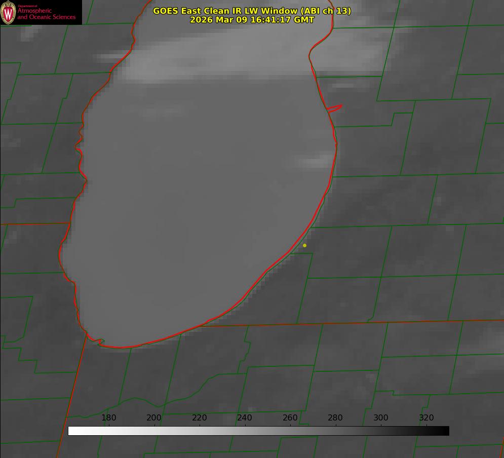
Task: Pick the 260 label on the colorbar
Action: click(x=290, y=418)
